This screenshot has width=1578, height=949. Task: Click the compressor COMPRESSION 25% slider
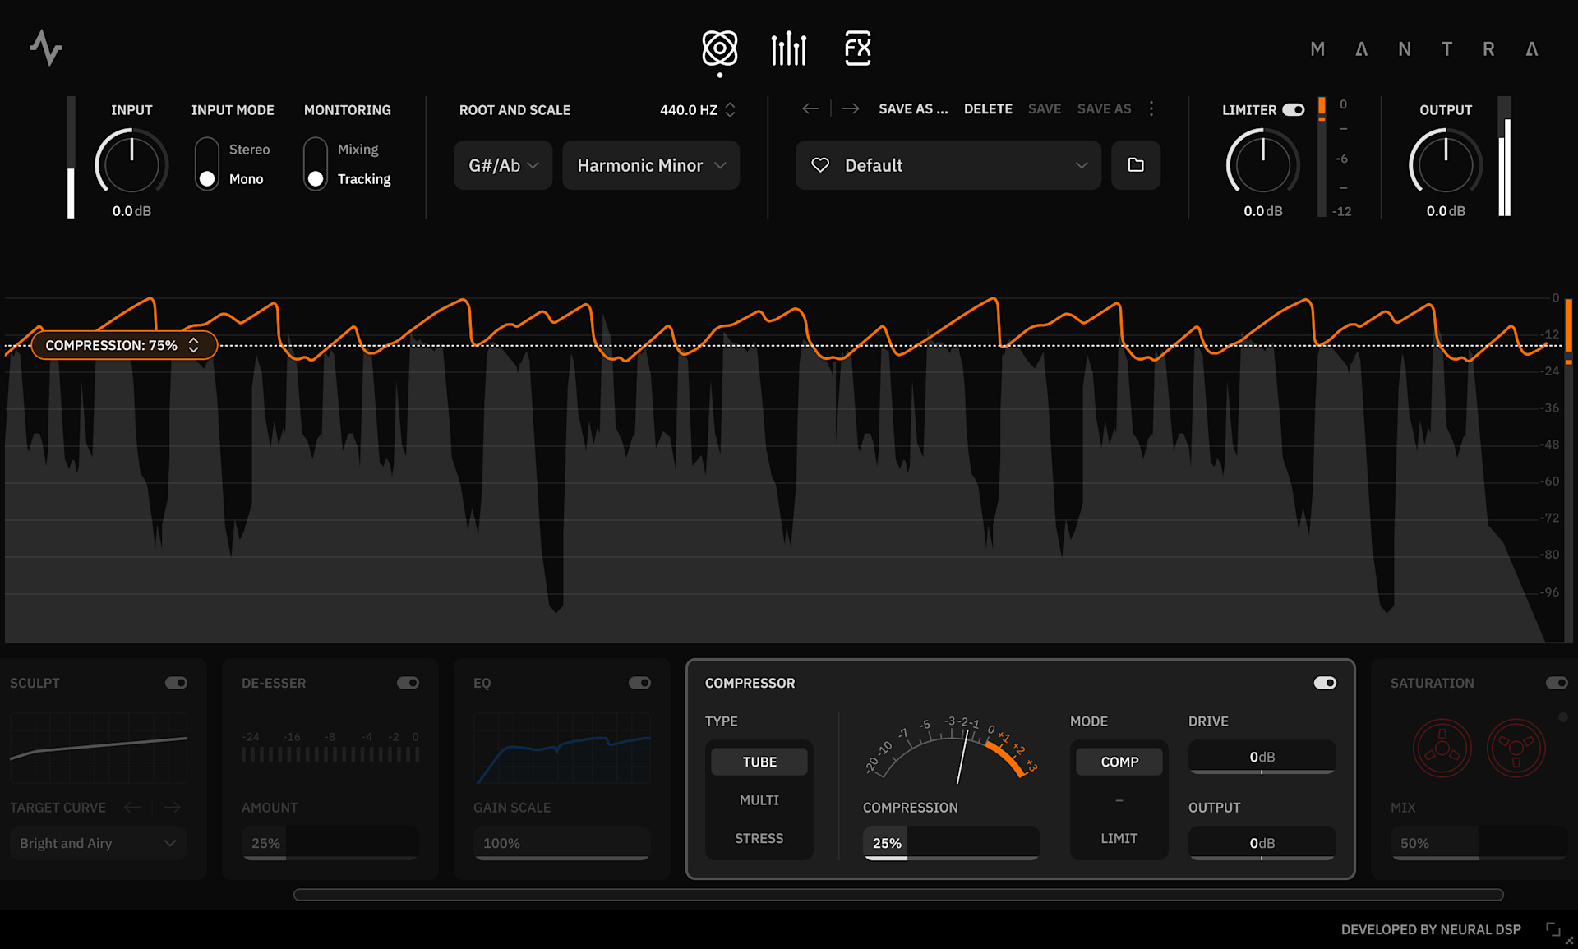pos(951,843)
